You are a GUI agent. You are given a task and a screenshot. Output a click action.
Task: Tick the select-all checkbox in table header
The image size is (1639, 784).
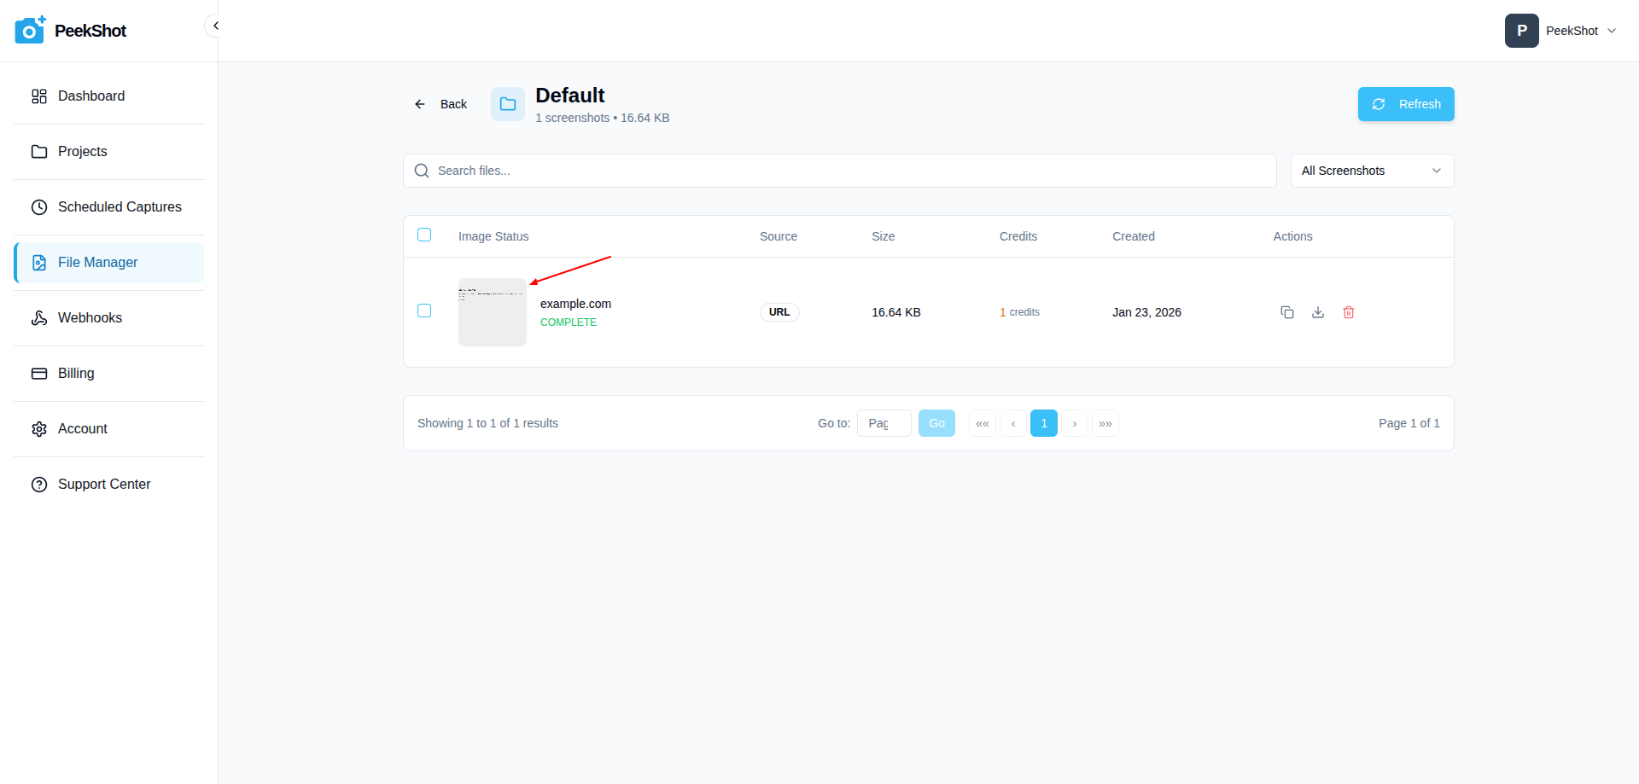(x=424, y=235)
